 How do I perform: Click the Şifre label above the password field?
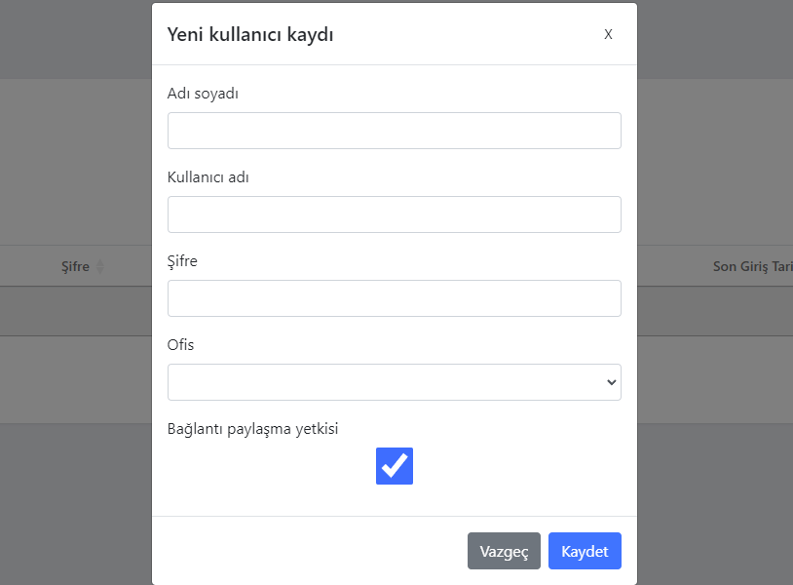pyautogui.click(x=182, y=261)
